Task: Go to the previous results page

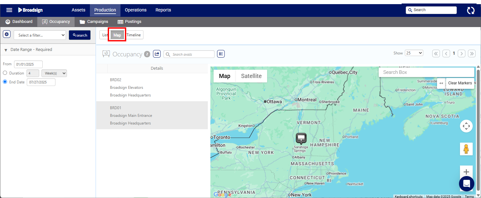Action: pyautogui.click(x=446, y=53)
